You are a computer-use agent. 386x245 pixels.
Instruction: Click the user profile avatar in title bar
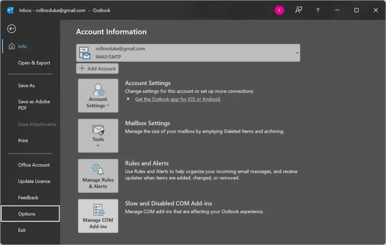(x=279, y=10)
